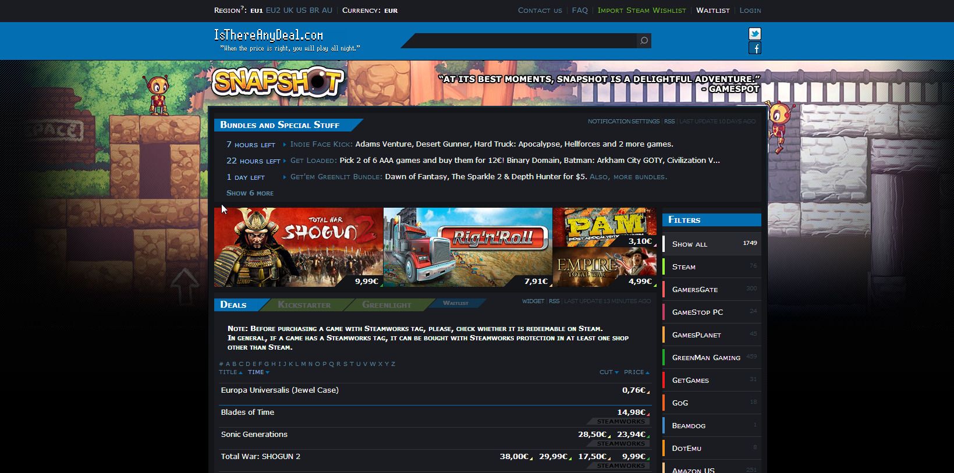Toggle Beamdog store filter
This screenshot has width=954, height=473.
pos(711,425)
